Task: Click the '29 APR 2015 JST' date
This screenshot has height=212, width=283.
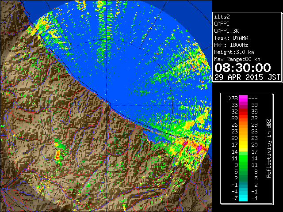Action: point(247,77)
